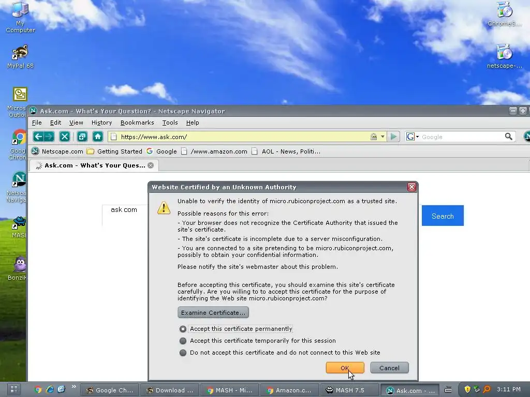Click the broken lock security icon in URL bar
Screen dimensions: 530x397
(x=374, y=136)
